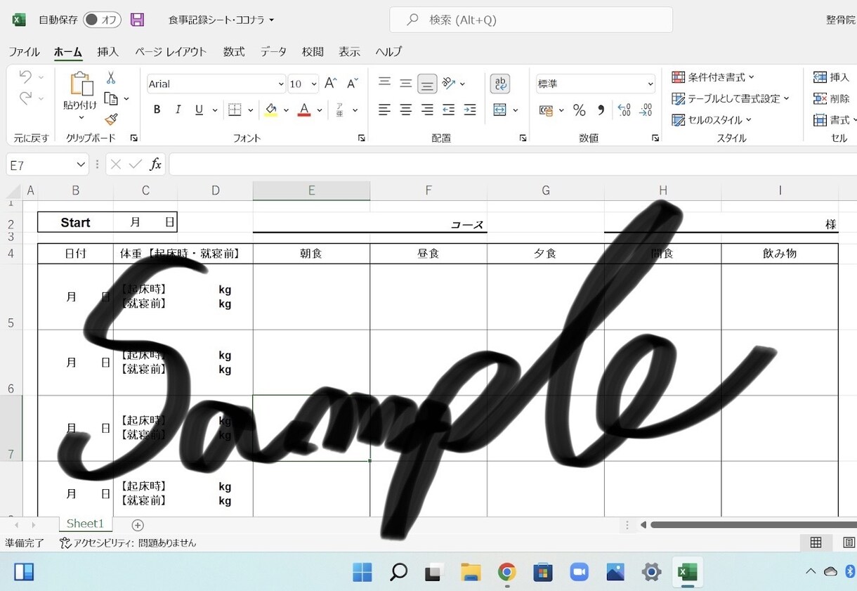Increase the font size with the larger A
This screenshot has height=591, width=857.
(330, 84)
